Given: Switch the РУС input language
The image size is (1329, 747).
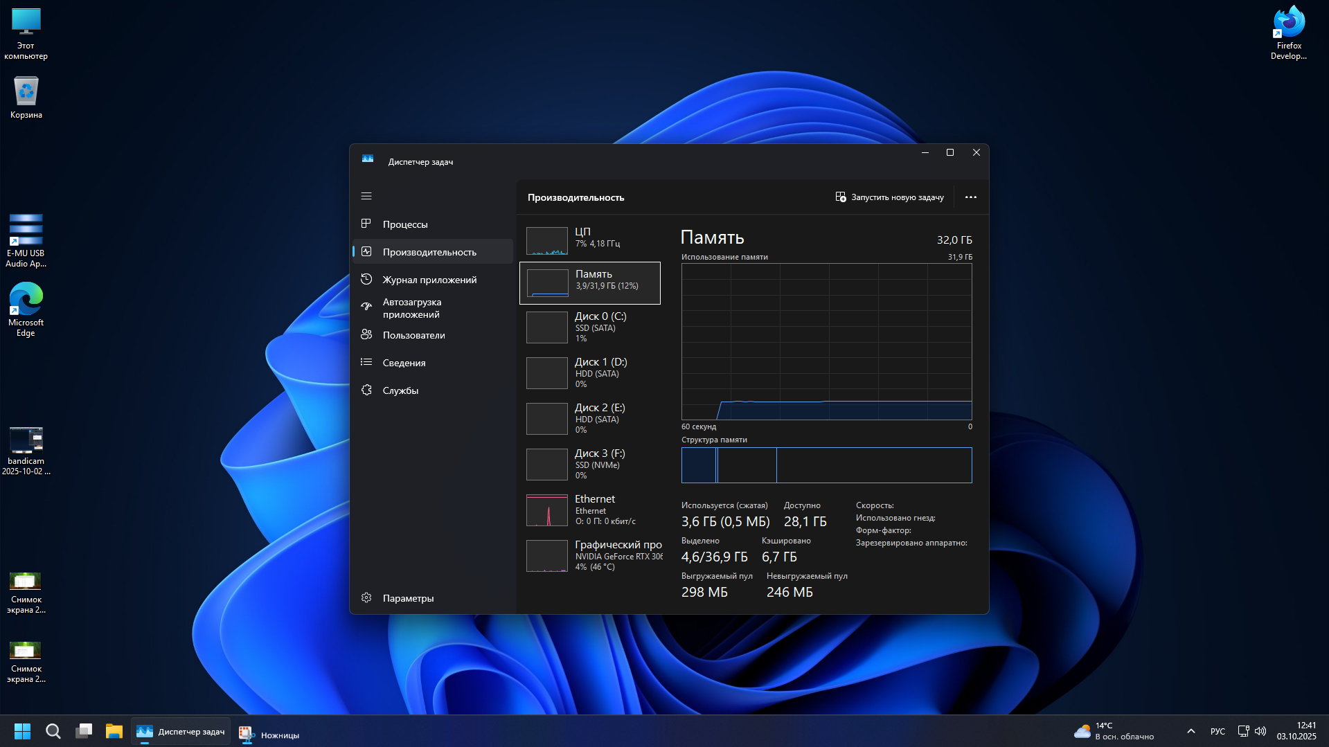Looking at the screenshot, I should click(1217, 731).
